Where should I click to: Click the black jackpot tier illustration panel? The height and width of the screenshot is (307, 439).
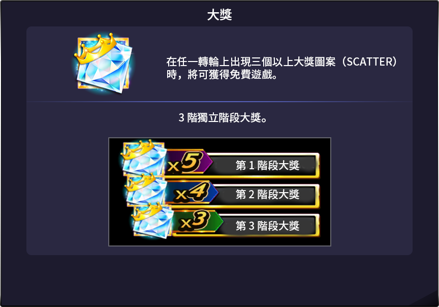219,192
